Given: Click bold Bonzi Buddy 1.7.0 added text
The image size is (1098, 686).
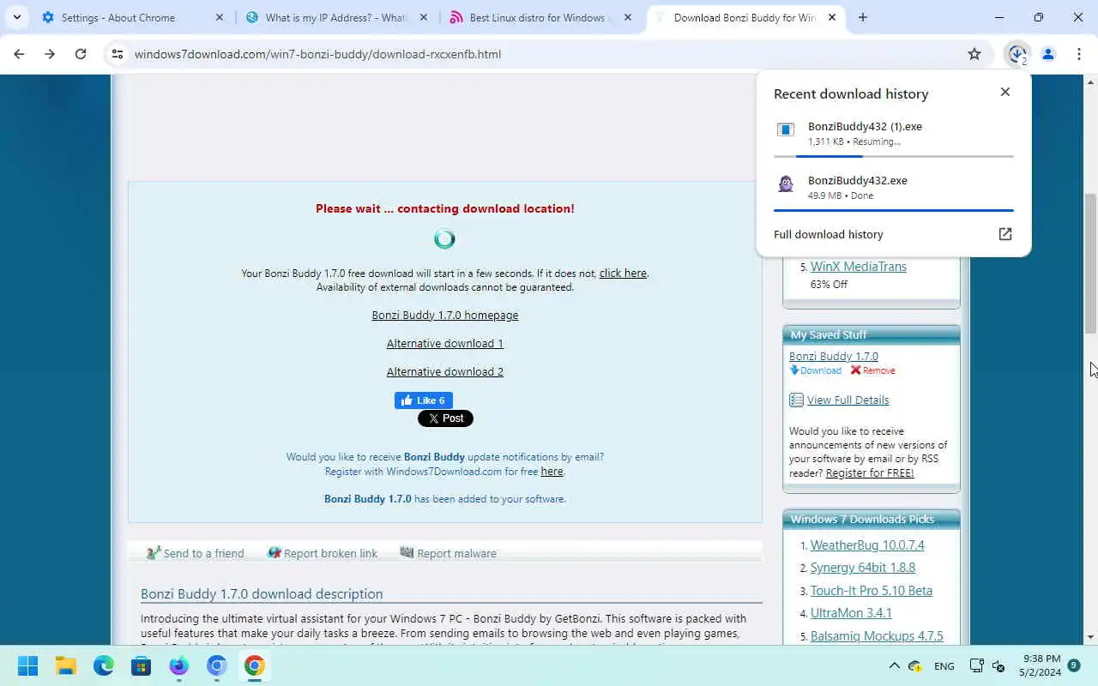Looking at the screenshot, I should 368,498.
